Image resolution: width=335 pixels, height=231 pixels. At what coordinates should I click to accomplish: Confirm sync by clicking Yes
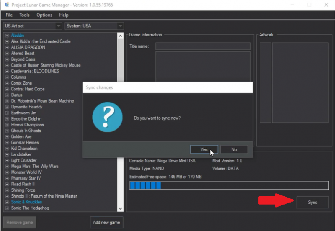204,149
